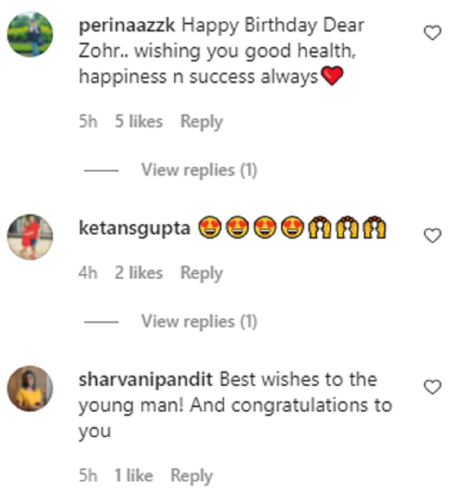Viewport: 454px width, 490px height.
Task: Click the 5h timestamp on perinaazzk's comment
Action: (88, 122)
